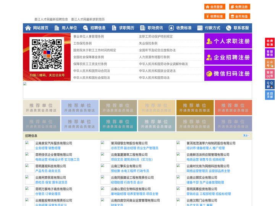Click the beige 推荐单位 tile in first row

41,108
